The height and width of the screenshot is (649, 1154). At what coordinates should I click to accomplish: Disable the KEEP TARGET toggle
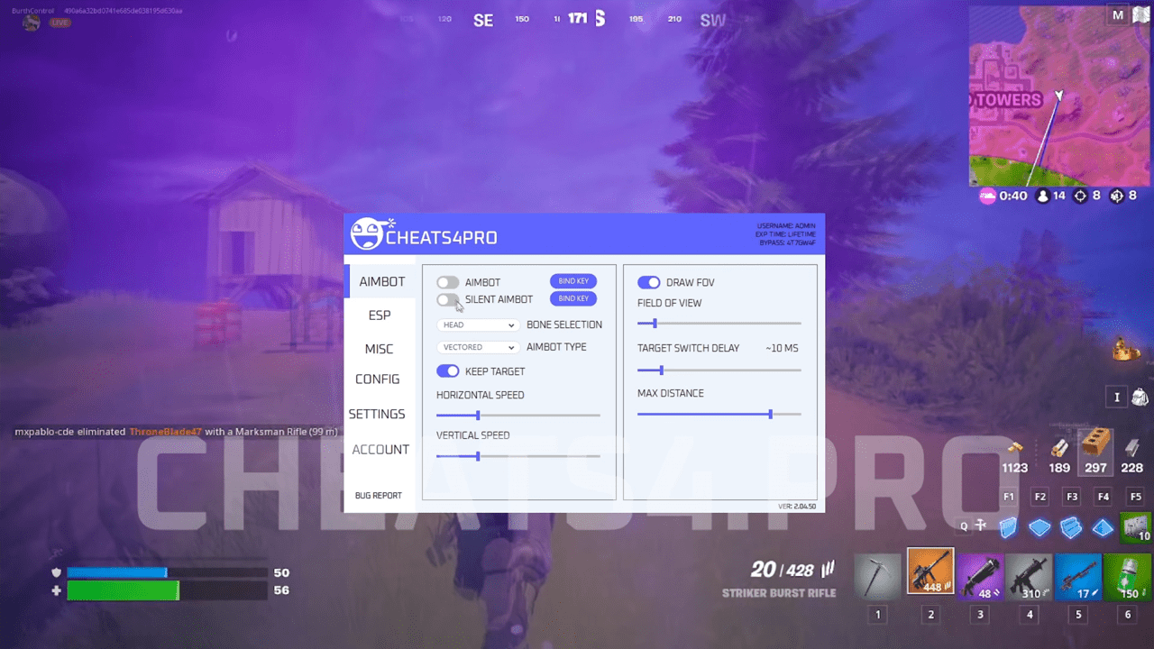[x=448, y=370]
